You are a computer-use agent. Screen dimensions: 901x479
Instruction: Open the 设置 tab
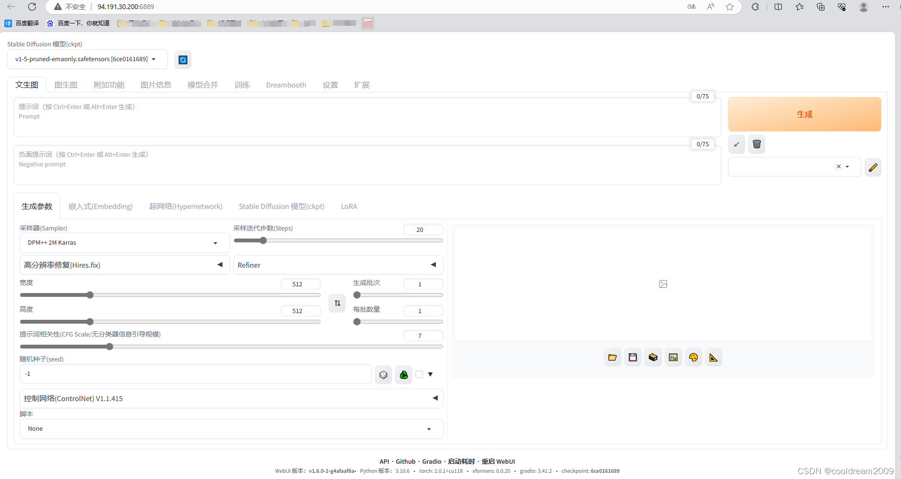(x=330, y=85)
